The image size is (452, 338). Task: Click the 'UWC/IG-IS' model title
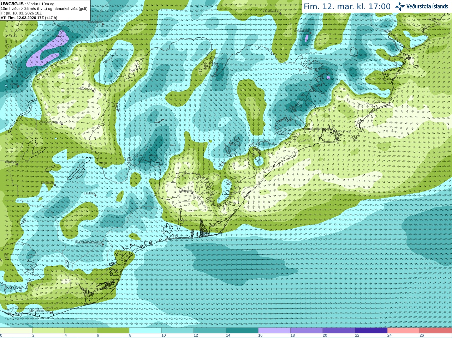12,4
